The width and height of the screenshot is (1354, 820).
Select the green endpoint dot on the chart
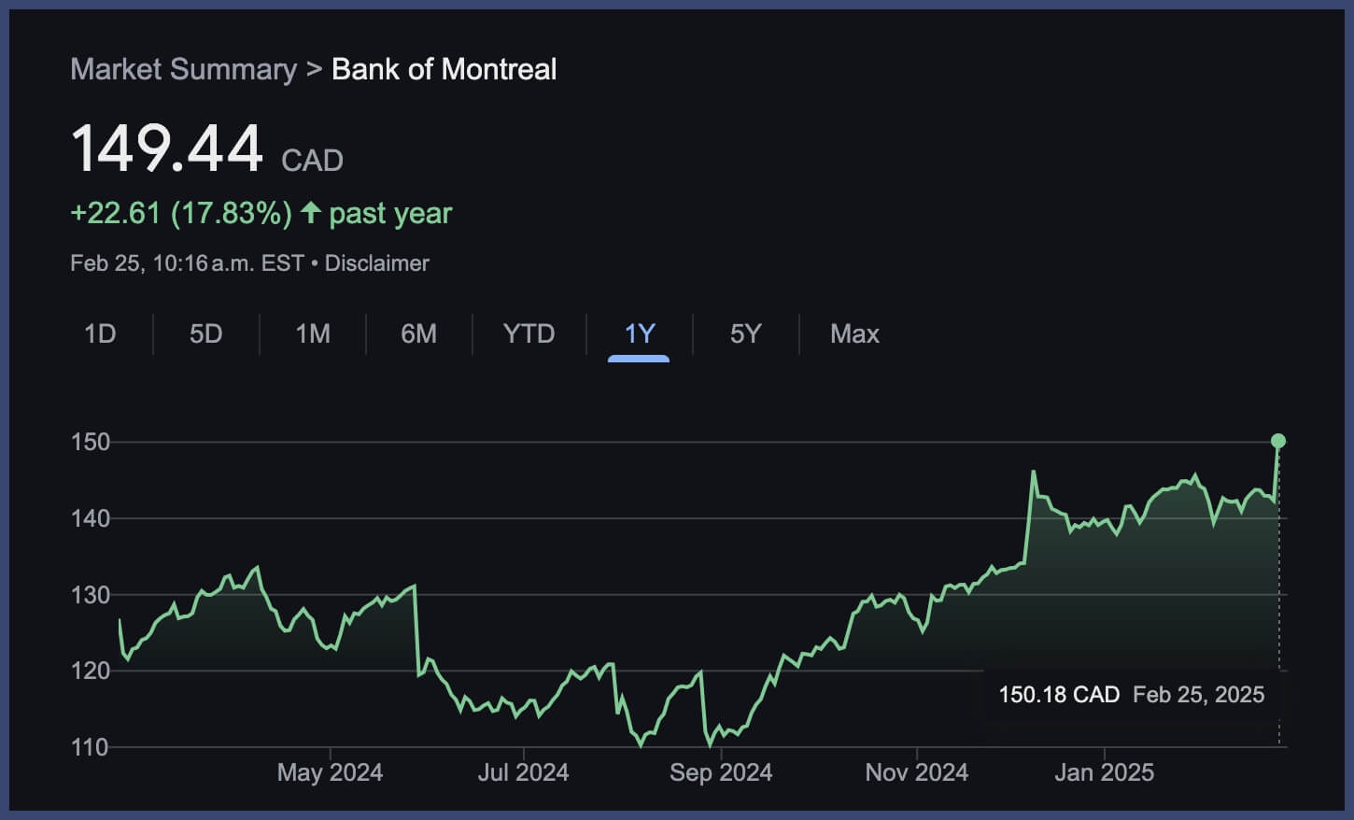[x=1278, y=440]
